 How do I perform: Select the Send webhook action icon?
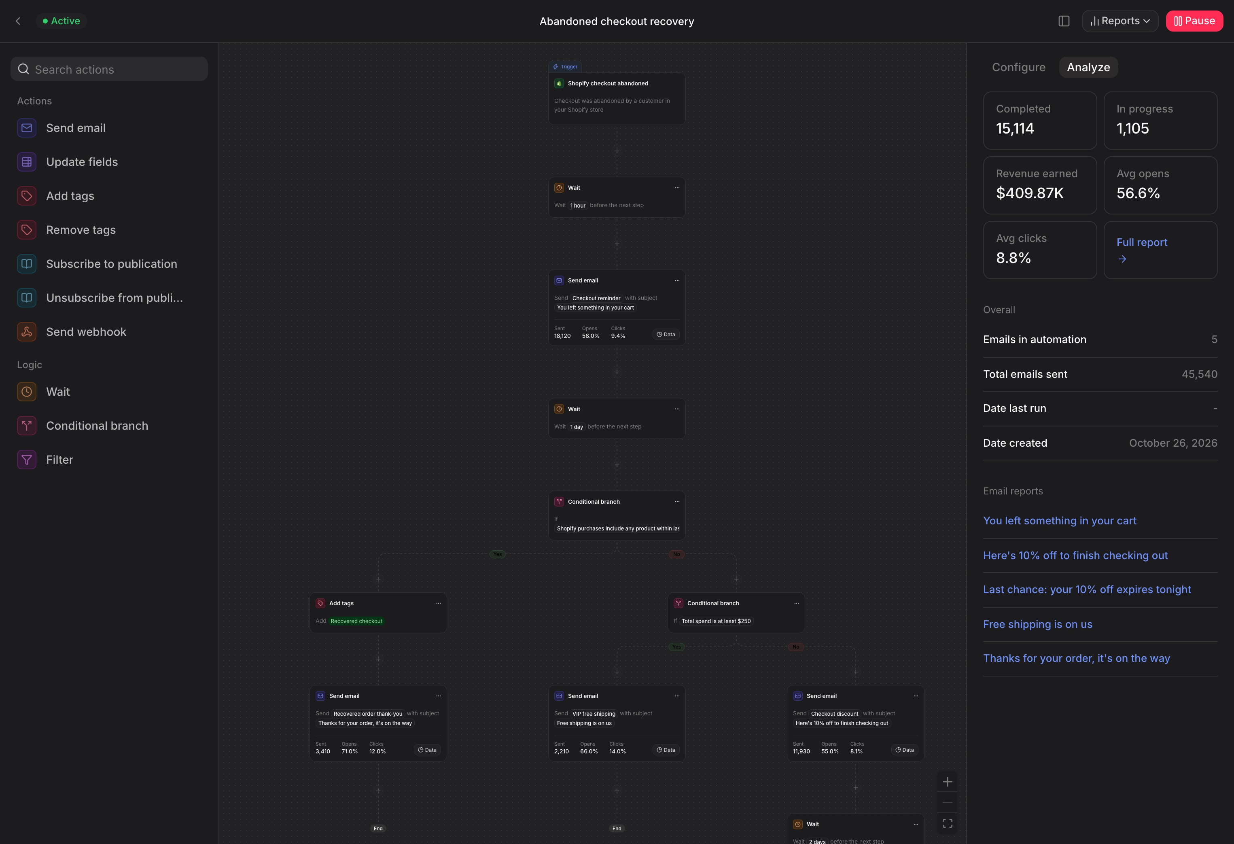pyautogui.click(x=27, y=332)
